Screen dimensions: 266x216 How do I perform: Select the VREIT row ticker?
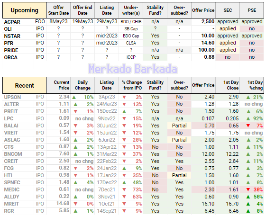(x=11, y=133)
